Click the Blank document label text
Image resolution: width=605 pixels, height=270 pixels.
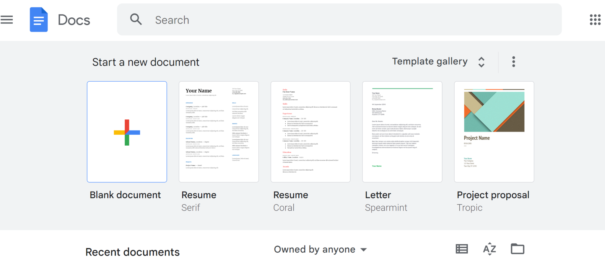click(125, 195)
